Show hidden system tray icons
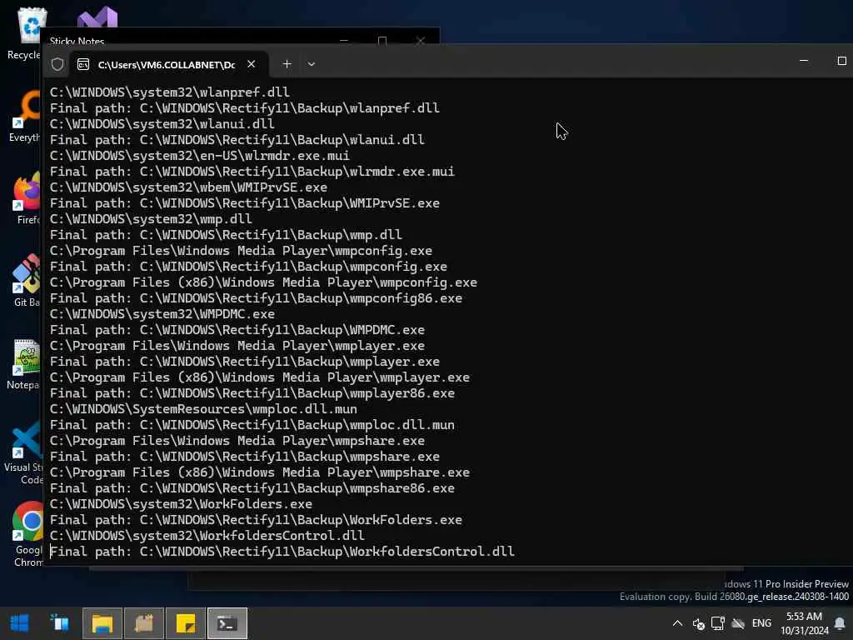The width and height of the screenshot is (853, 640). [x=677, y=623]
